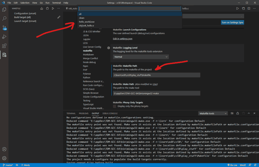The width and height of the screenshot is (259, 167).
Task: Click the pencil icon to change build target
Action: click(59, 17)
